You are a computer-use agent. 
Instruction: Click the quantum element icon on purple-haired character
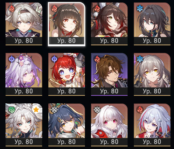[12, 59]
